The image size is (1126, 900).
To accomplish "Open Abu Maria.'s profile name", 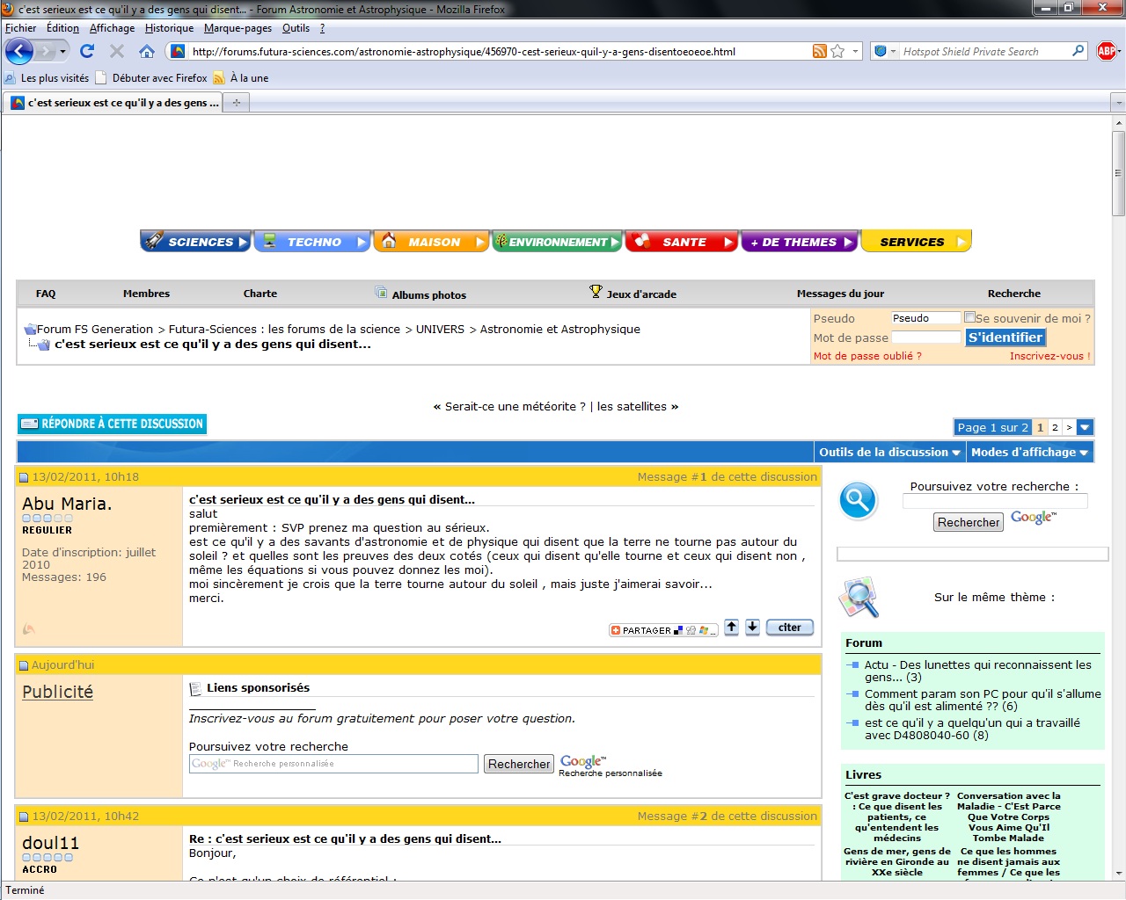I will click(x=67, y=504).
